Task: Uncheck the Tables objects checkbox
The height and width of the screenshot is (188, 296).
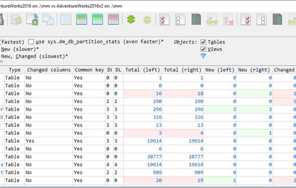Action: [203, 42]
